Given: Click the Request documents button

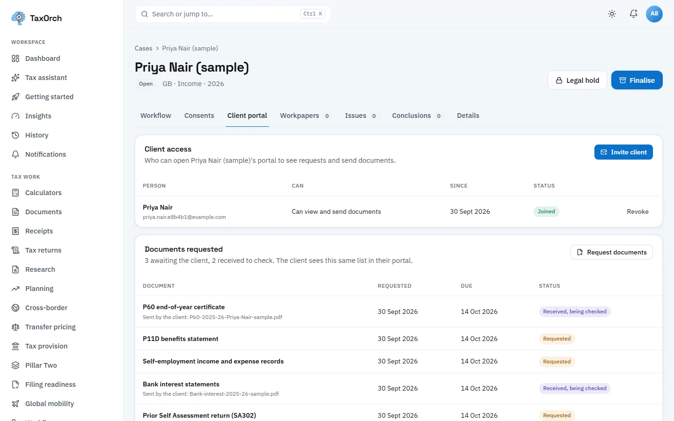Looking at the screenshot, I should (612, 252).
